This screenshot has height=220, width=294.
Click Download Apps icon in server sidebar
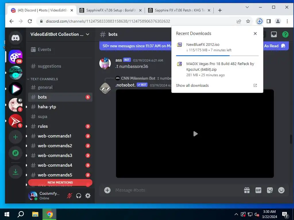pyautogui.click(x=16, y=172)
